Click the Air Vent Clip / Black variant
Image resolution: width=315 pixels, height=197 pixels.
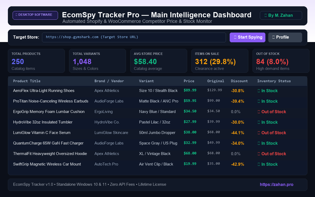point(156,164)
